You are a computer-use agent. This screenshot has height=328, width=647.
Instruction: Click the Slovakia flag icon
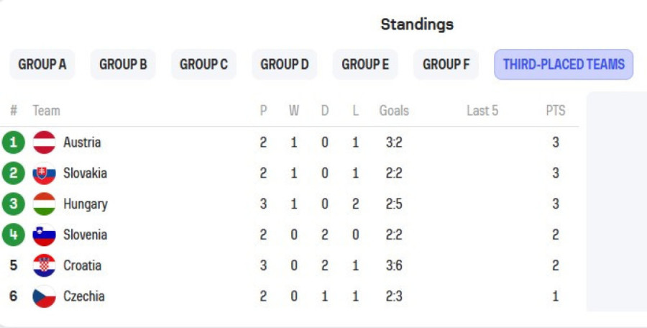pyautogui.click(x=45, y=173)
